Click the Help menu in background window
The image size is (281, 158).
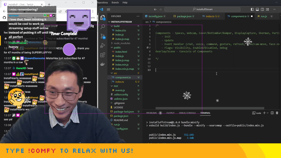tap(125, 2)
